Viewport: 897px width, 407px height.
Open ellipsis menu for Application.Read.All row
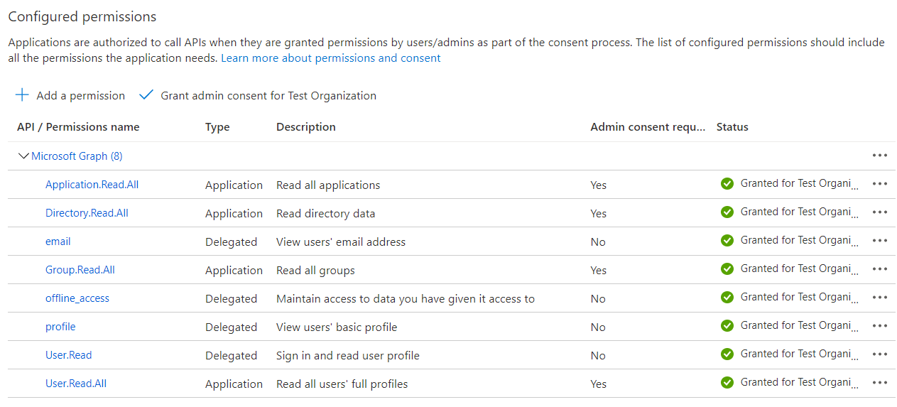click(880, 184)
